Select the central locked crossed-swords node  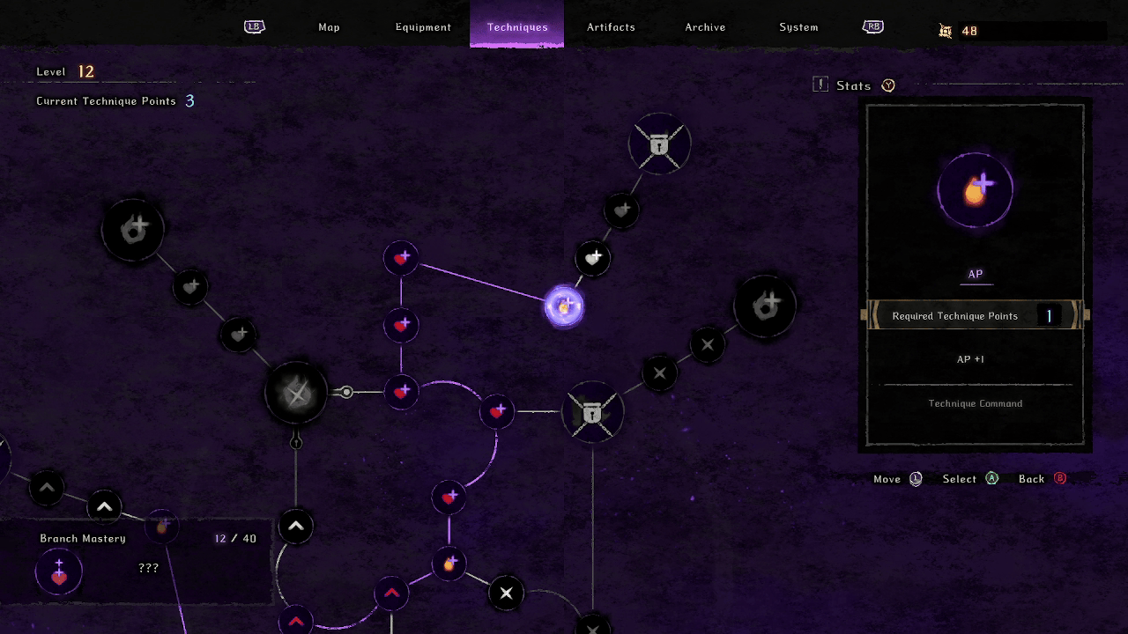click(x=593, y=411)
